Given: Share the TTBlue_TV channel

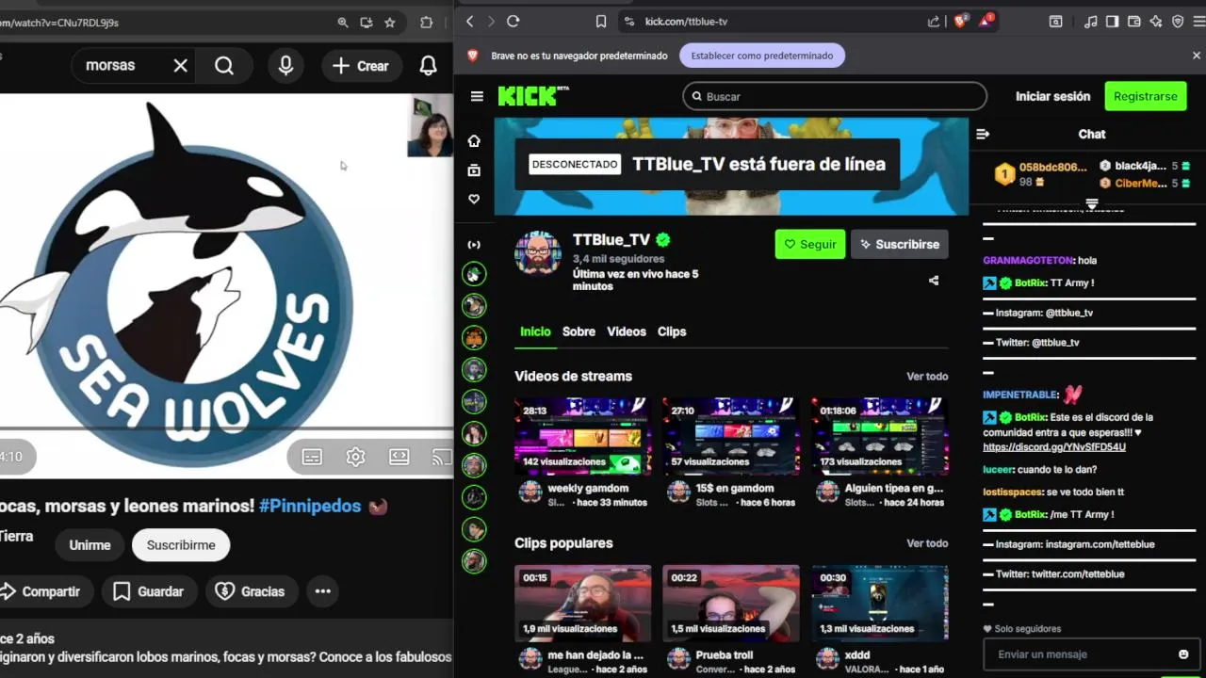Looking at the screenshot, I should pos(934,281).
